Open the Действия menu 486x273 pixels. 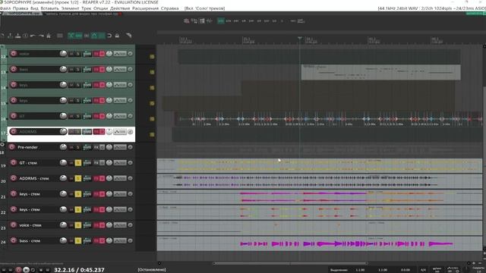click(120, 8)
